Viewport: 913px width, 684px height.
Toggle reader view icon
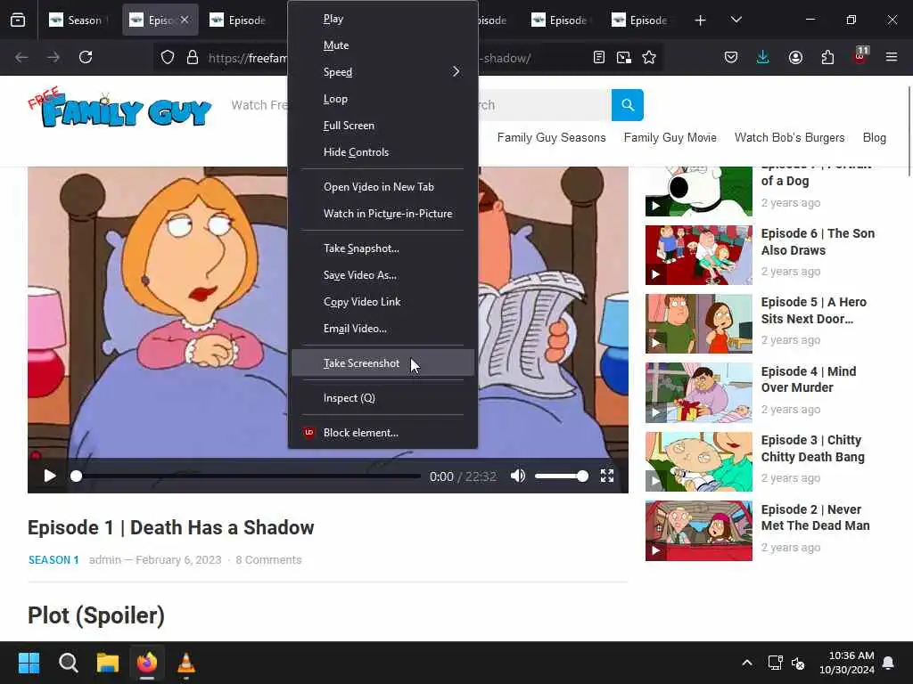pyautogui.click(x=598, y=57)
